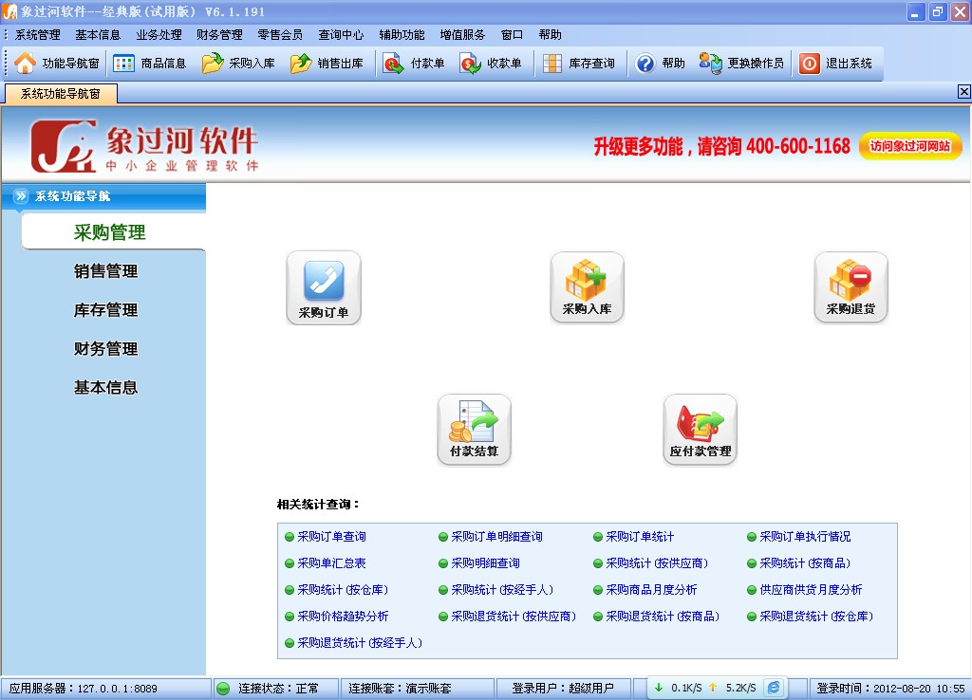
Task: Open the 增值服务 menu
Action: coord(462,35)
